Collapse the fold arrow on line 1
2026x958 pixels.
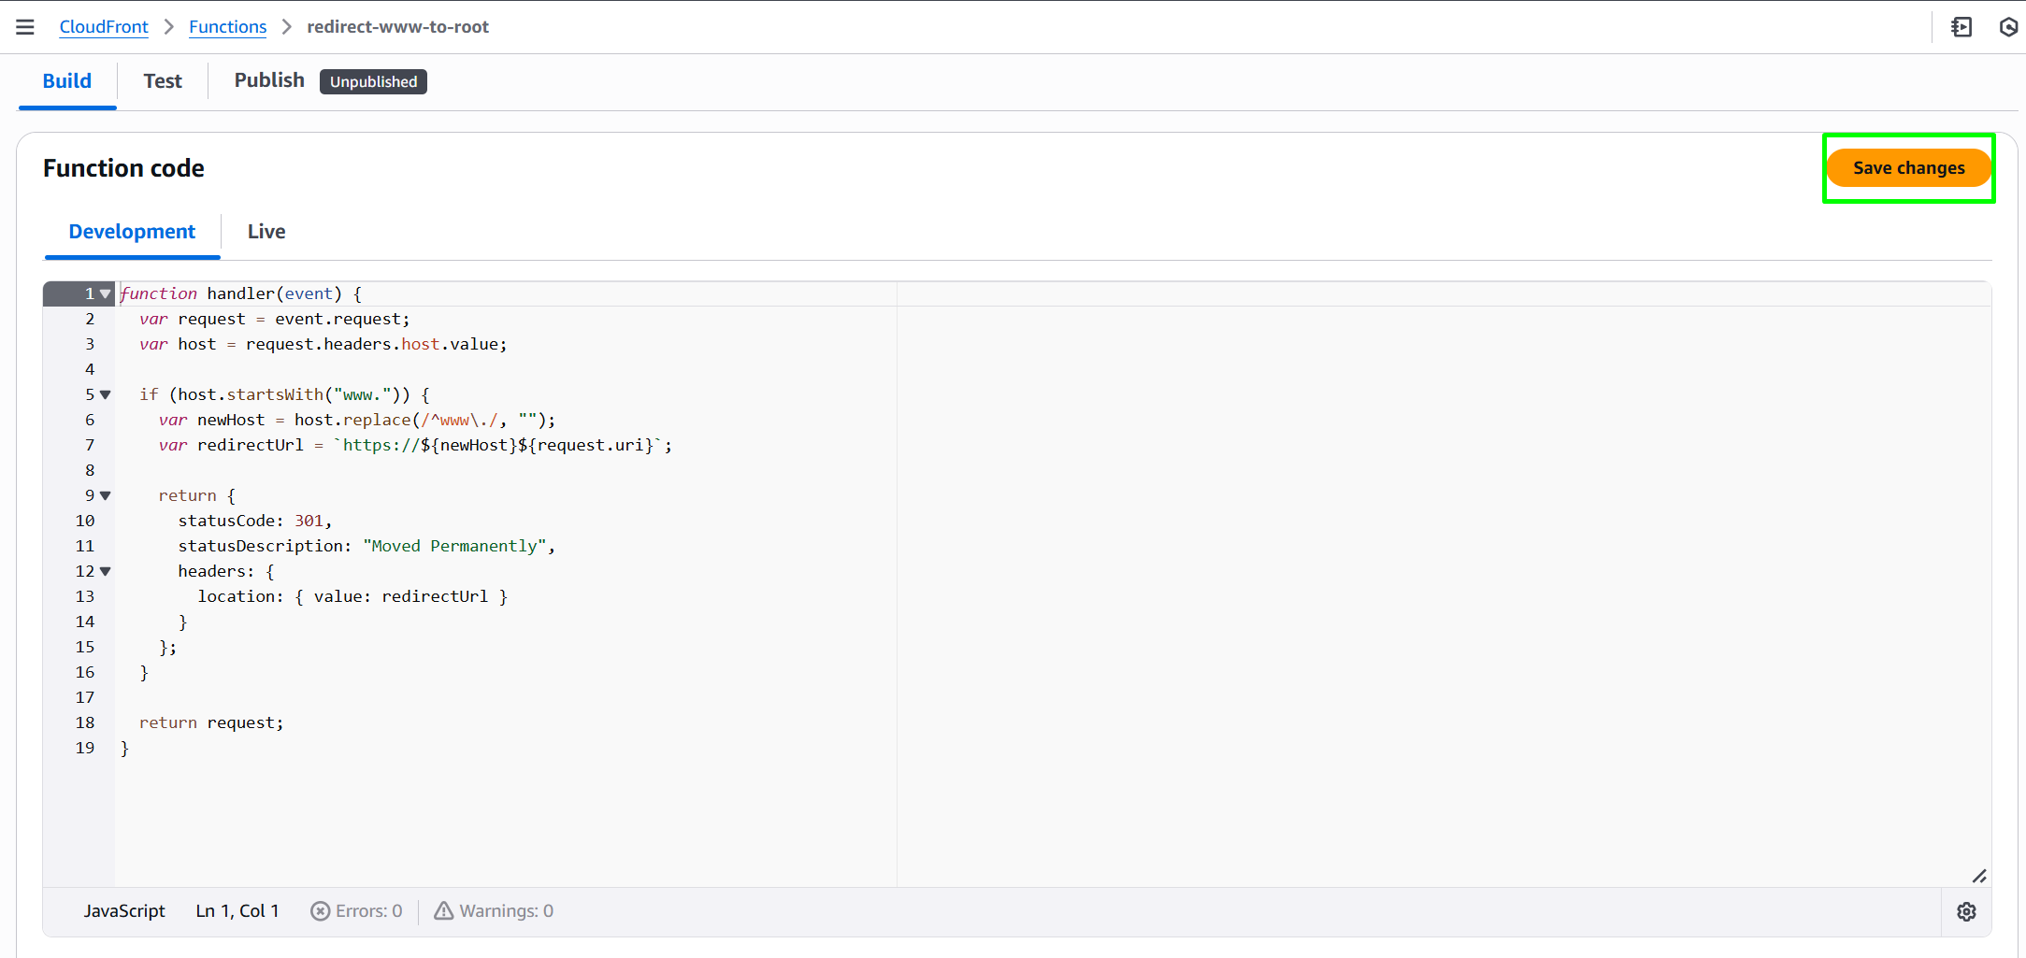pyautogui.click(x=106, y=293)
